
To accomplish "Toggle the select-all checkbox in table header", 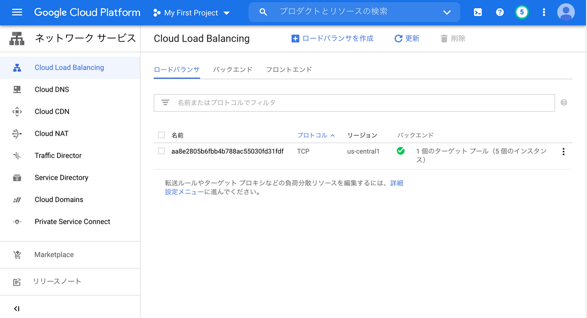I will (x=161, y=135).
